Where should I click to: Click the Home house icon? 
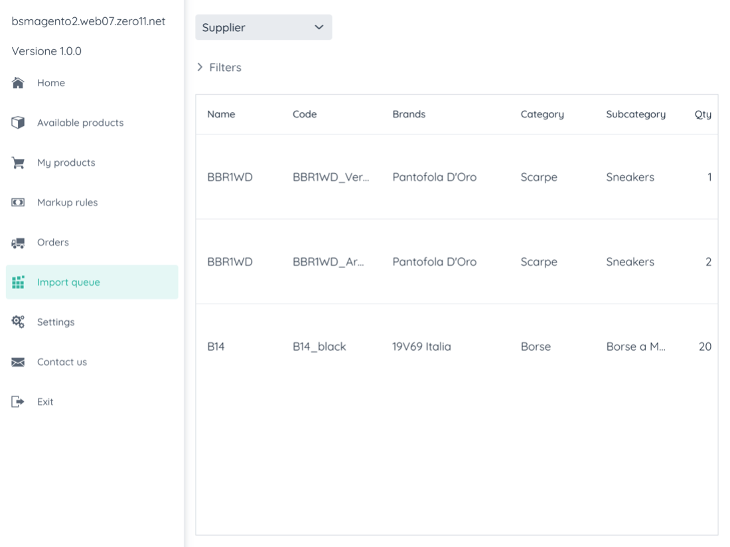click(19, 83)
